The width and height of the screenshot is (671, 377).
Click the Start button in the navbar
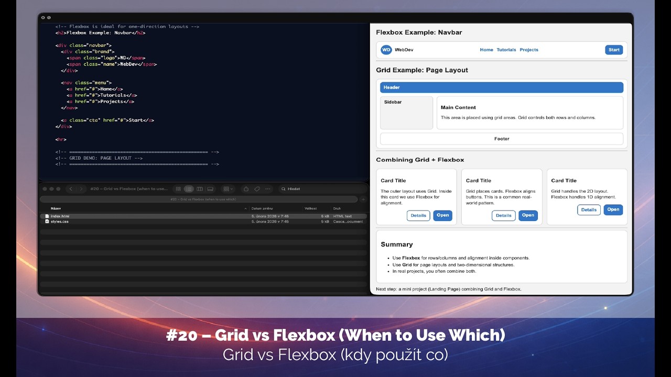tap(614, 50)
